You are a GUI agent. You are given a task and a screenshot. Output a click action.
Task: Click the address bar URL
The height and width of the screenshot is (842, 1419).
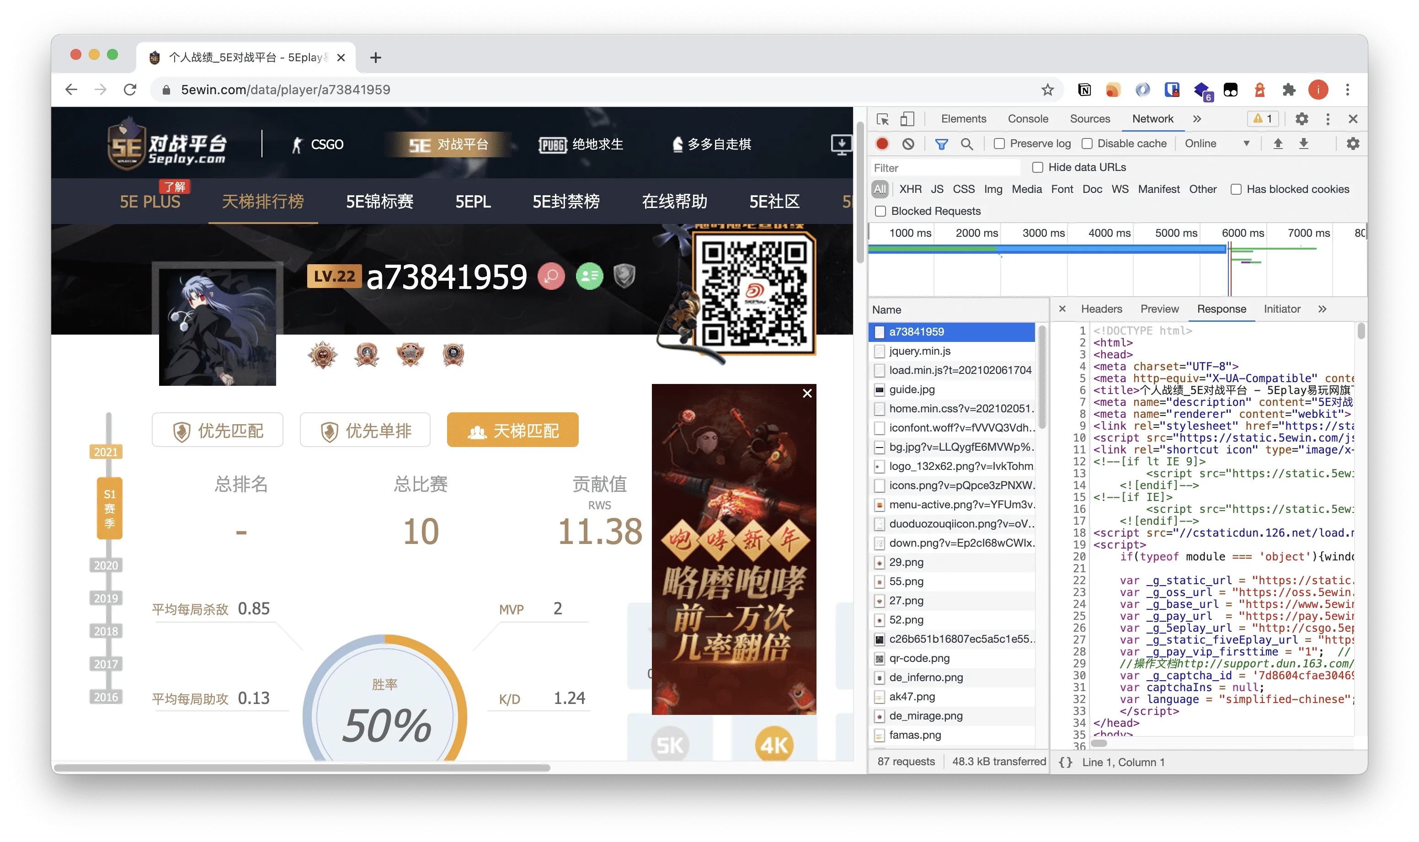pos(285,90)
